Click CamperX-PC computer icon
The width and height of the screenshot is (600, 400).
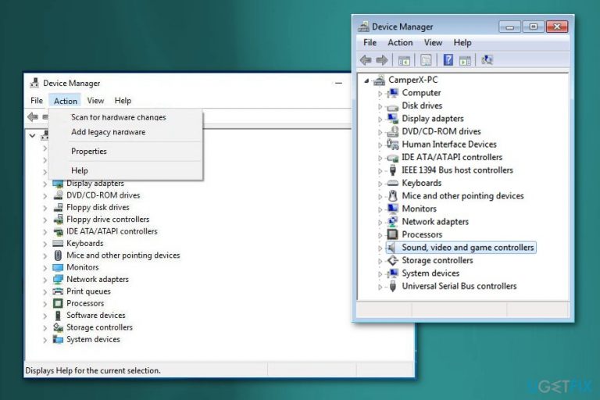(x=379, y=80)
